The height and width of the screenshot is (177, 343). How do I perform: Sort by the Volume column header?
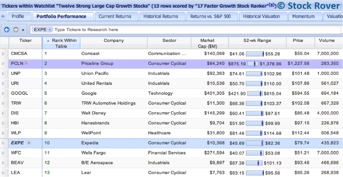pyautogui.click(x=327, y=41)
